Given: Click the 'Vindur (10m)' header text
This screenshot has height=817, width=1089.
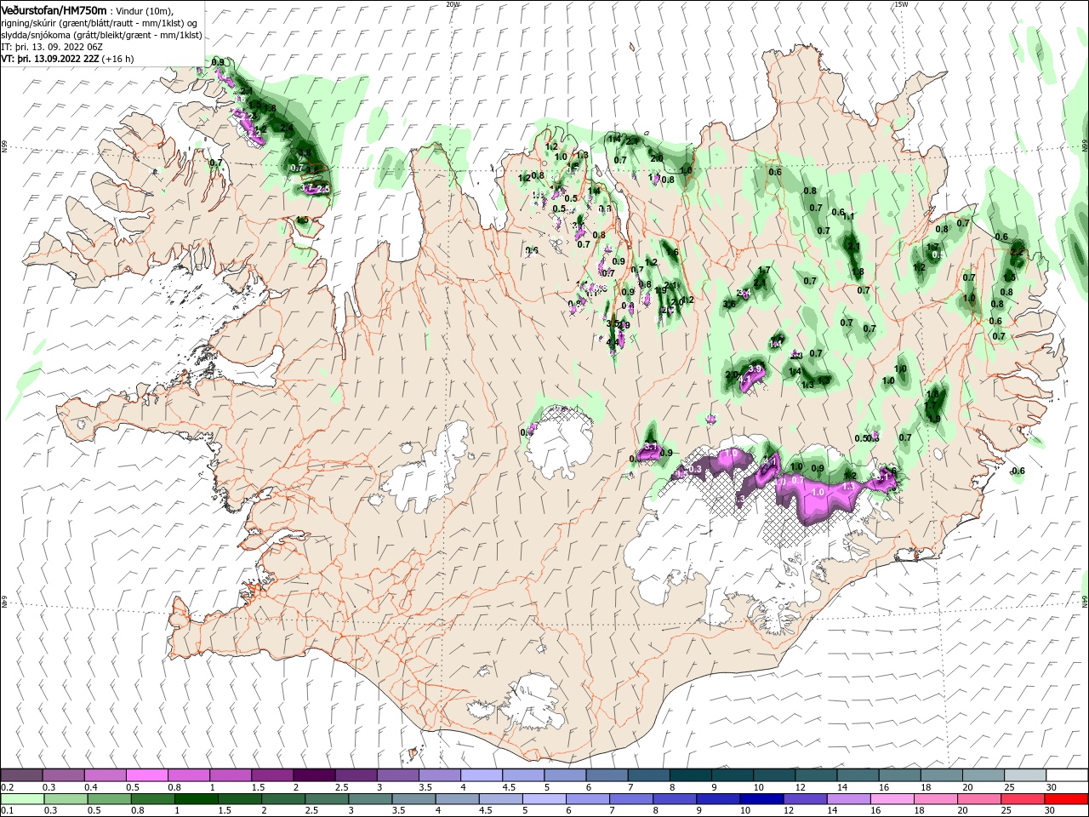Looking at the screenshot, I should 145,10.
